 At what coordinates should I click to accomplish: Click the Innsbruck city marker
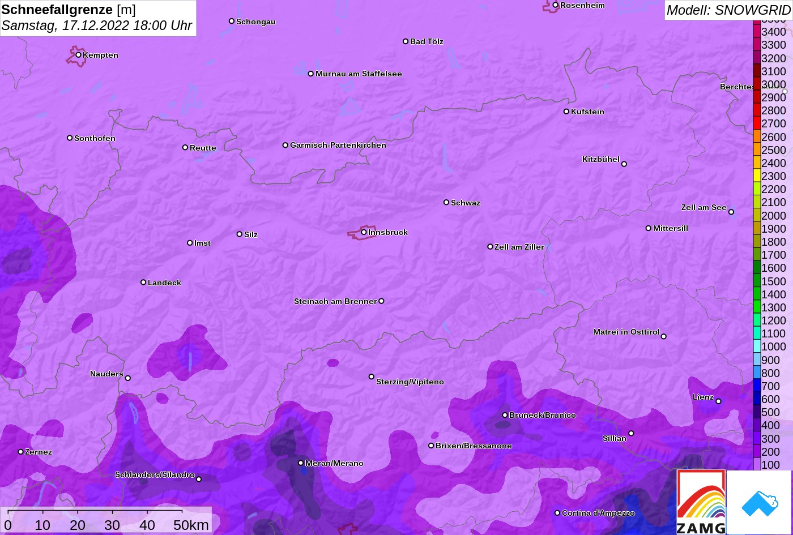pos(364,232)
